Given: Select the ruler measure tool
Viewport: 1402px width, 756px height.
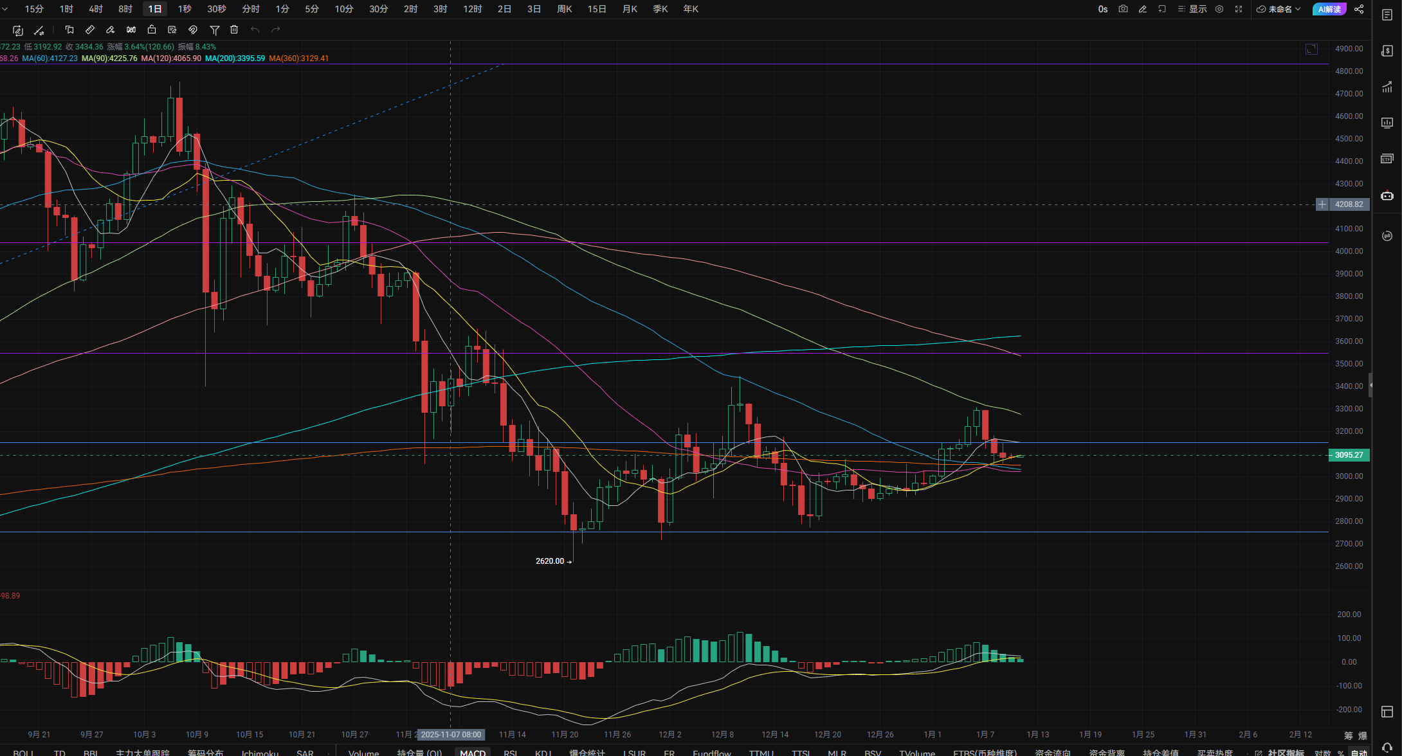Looking at the screenshot, I should click(x=90, y=30).
